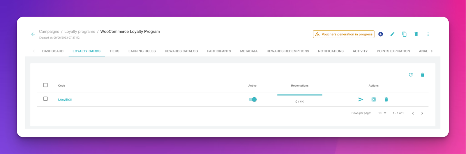The height and width of the screenshot is (154, 466).
Task: Go to the Participants tab
Action: pyautogui.click(x=219, y=51)
